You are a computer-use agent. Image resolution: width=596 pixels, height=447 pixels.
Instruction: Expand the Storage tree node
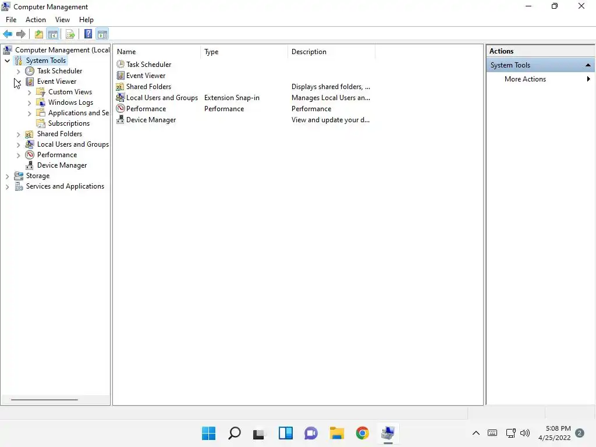tap(7, 176)
